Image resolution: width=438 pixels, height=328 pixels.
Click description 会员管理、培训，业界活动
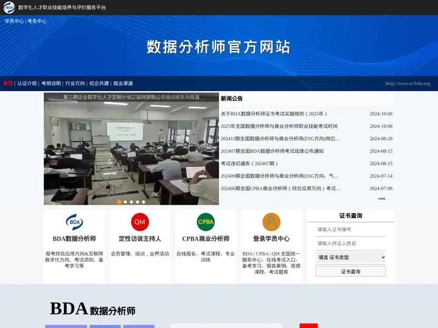[140, 254]
